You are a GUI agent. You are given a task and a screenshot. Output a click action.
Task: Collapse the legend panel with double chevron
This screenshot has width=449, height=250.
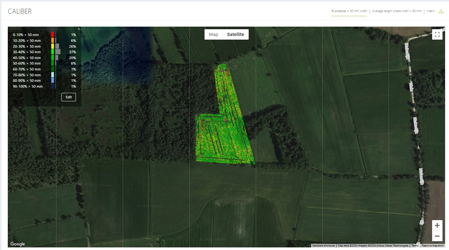point(79,29)
